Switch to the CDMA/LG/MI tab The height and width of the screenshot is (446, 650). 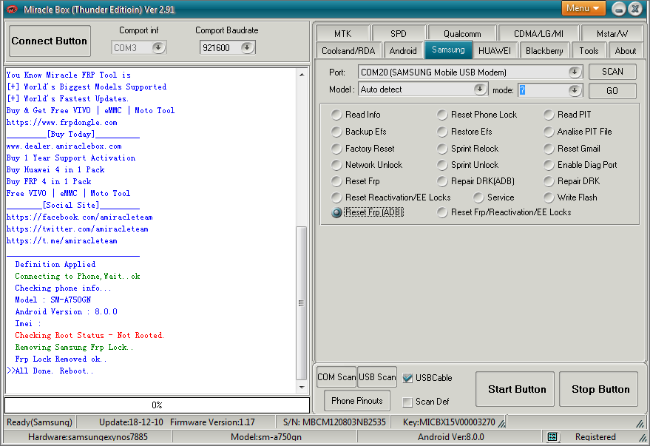(x=538, y=33)
